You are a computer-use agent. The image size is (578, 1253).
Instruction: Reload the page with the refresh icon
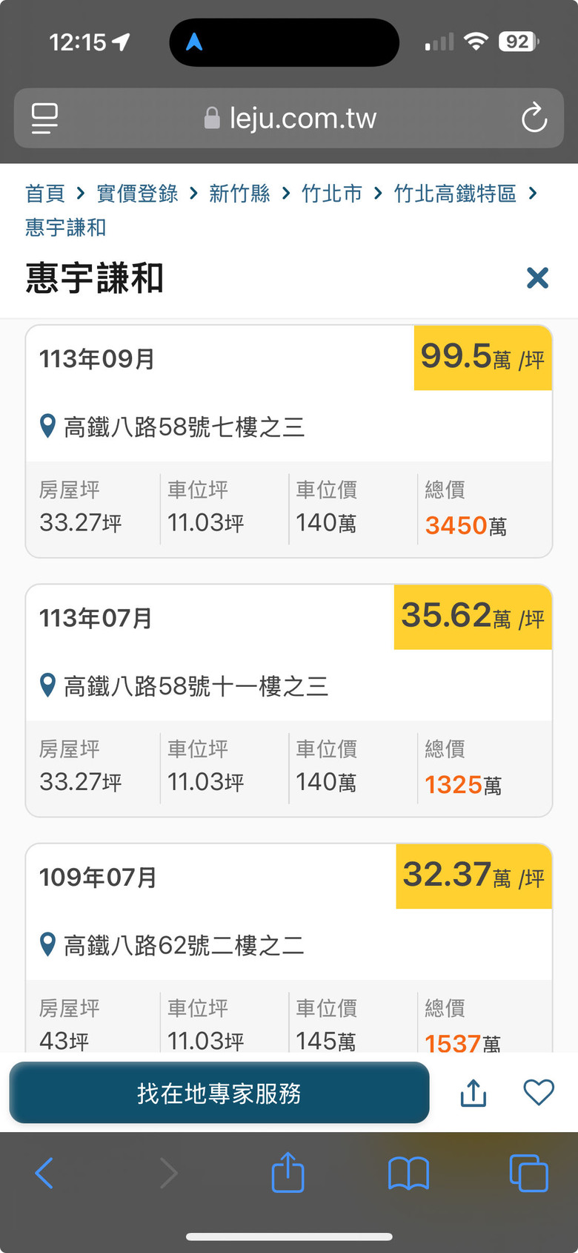tap(534, 118)
